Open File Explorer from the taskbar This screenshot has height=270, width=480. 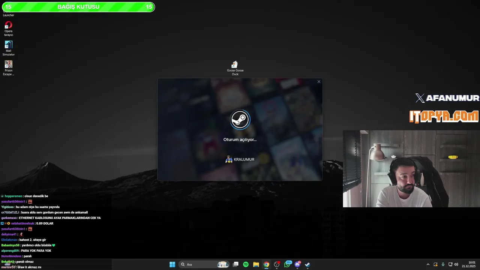point(256,264)
